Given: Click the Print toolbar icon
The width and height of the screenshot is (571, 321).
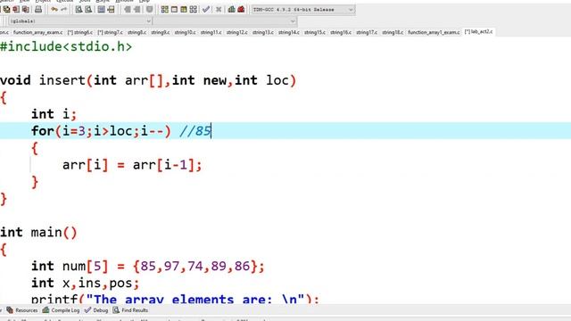Looking at the screenshot, I should click(38, 10).
